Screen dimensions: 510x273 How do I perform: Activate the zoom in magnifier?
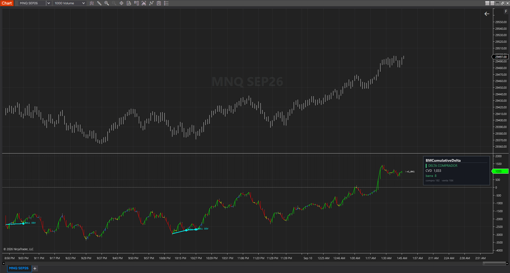[106, 3]
